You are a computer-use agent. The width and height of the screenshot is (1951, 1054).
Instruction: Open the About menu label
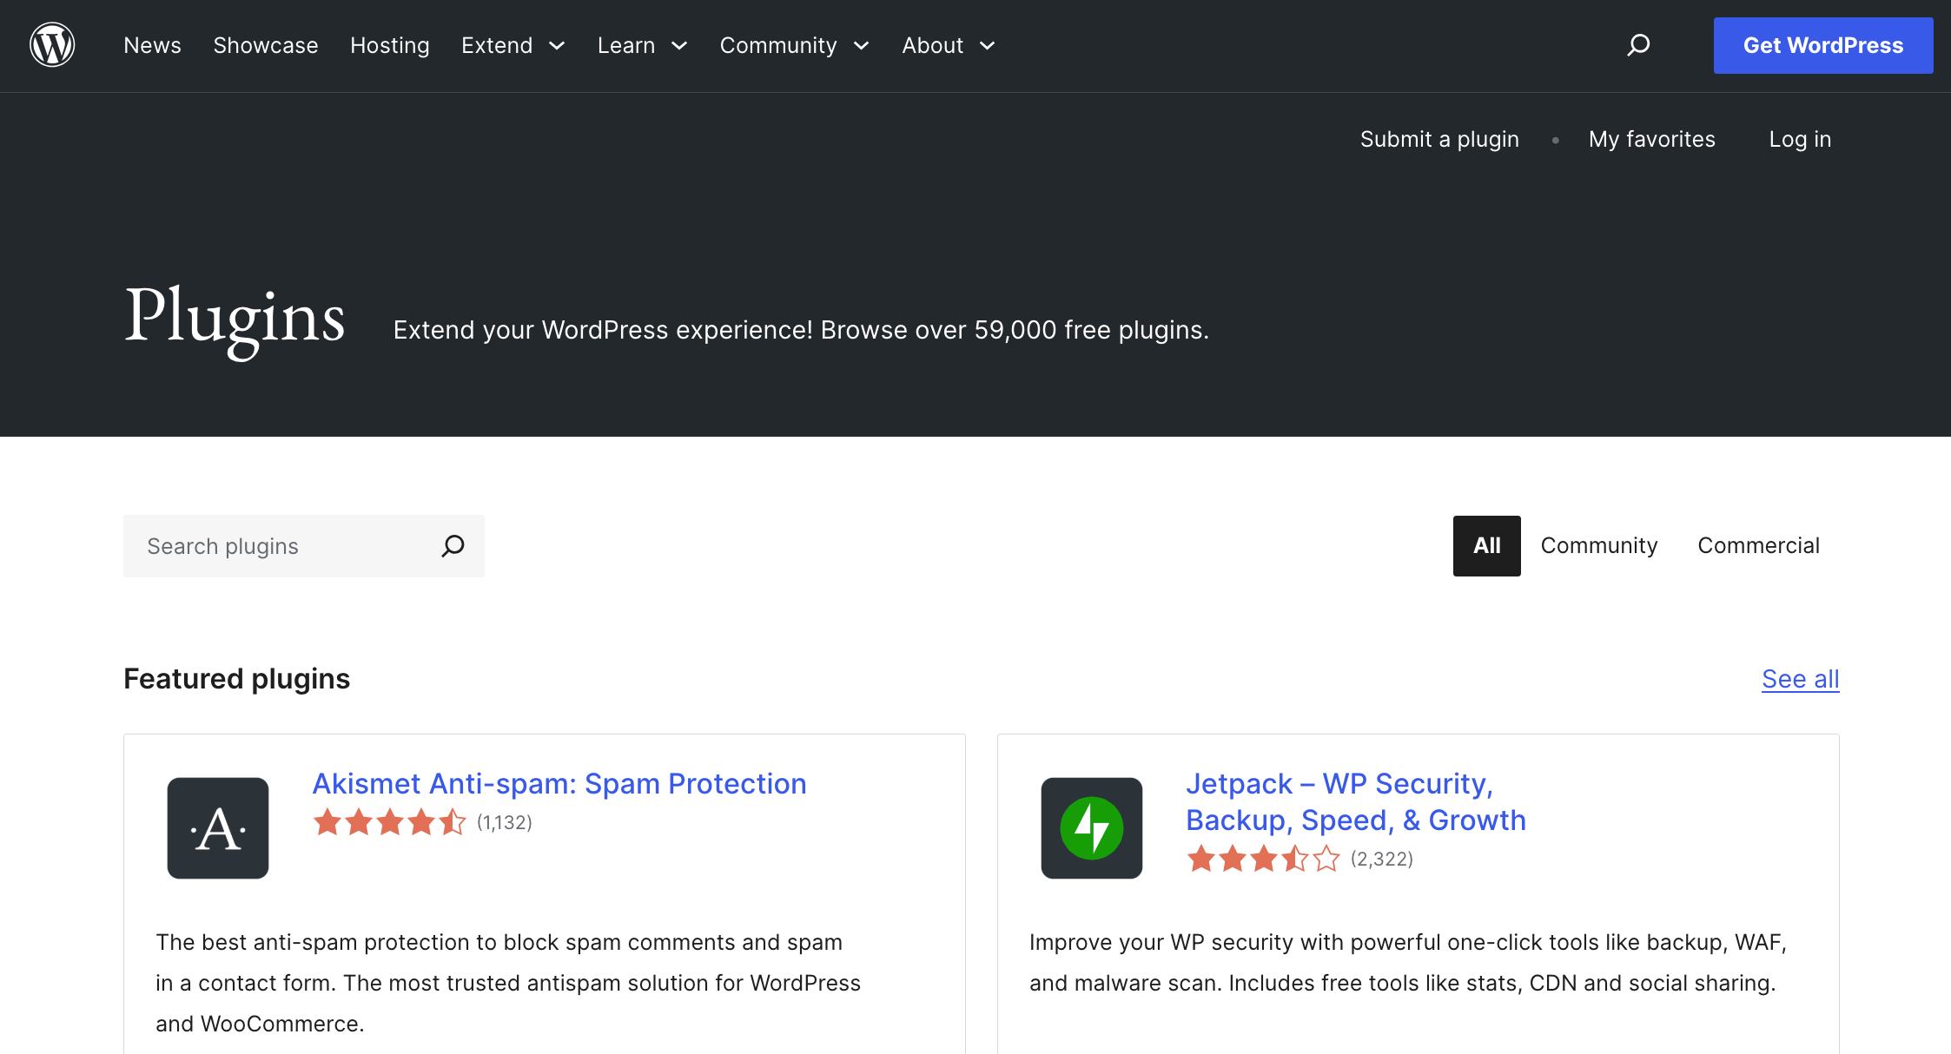pyautogui.click(x=933, y=45)
